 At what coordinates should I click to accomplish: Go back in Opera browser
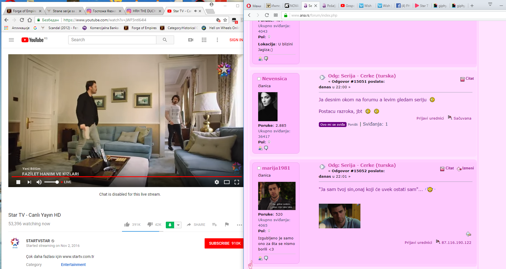point(249,15)
